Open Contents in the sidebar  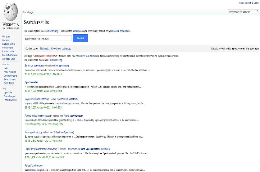coord(6,40)
